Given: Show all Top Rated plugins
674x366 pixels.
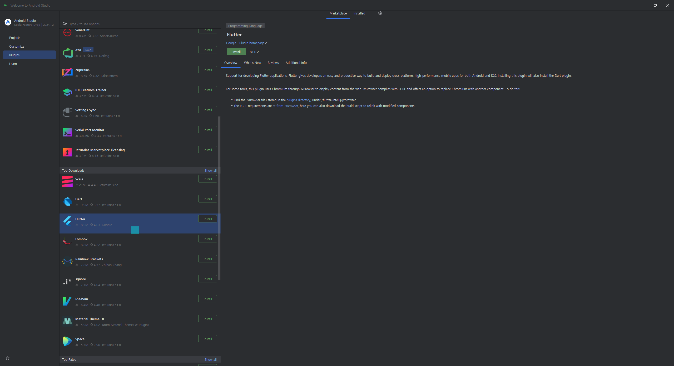Looking at the screenshot, I should [210, 359].
